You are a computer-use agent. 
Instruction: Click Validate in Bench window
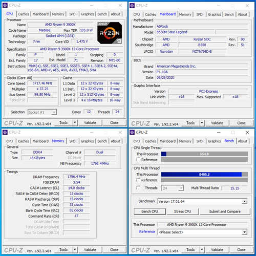(217, 250)
